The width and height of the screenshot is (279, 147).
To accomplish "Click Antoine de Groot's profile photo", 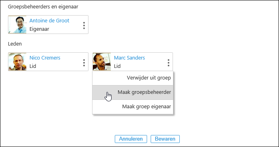I will 18,25.
